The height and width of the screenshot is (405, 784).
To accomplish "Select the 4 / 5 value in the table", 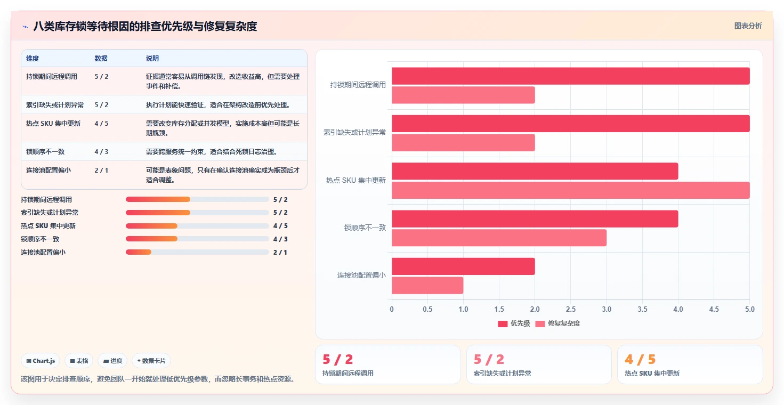I will click(x=101, y=123).
